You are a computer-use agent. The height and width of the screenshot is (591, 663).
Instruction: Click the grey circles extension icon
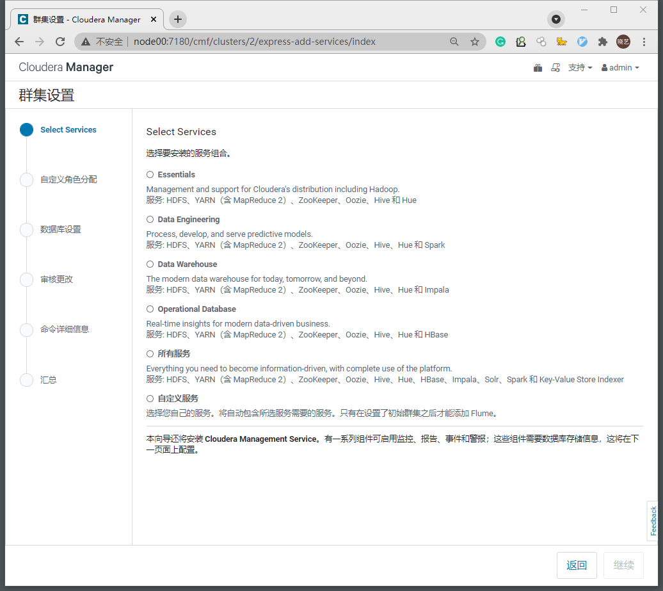pos(541,42)
